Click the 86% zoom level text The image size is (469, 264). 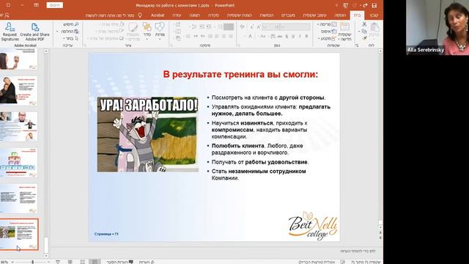4,262
